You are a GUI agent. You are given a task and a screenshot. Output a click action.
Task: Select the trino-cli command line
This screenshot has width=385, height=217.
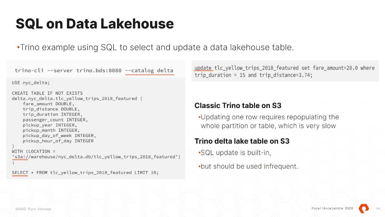pos(94,70)
